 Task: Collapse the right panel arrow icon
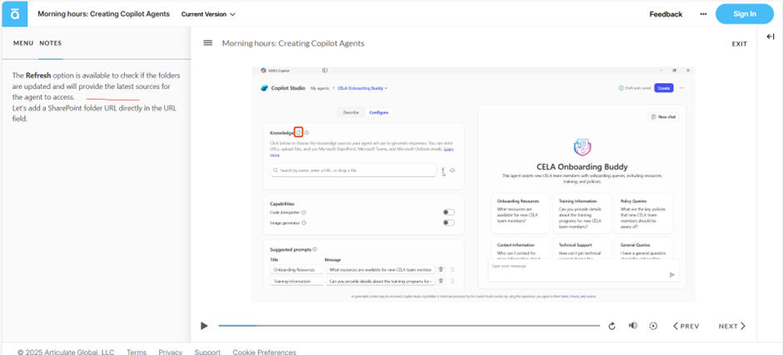pos(770,37)
